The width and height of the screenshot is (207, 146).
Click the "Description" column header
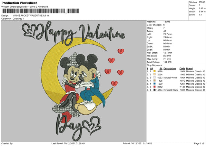(170, 69)
